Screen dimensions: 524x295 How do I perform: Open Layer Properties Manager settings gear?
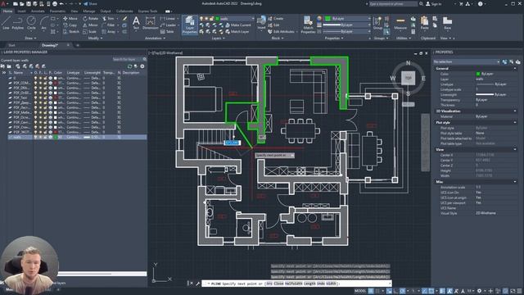142,66
